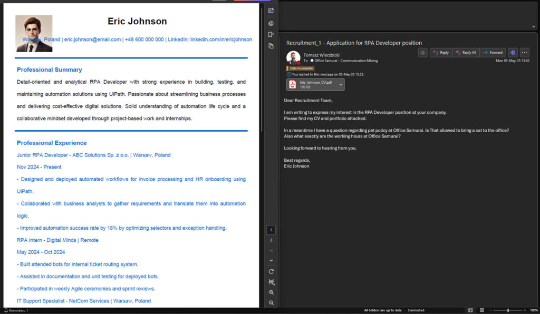Open the LinkedIn profile link in CV
Screen dimensions: 540x314
[221, 40]
